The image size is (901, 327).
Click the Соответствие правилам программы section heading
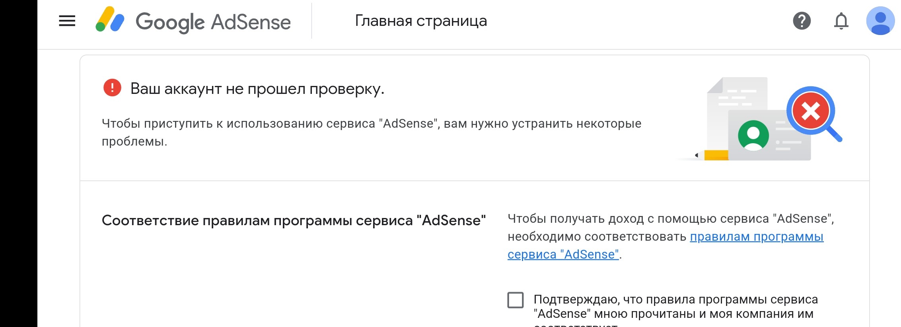point(294,220)
